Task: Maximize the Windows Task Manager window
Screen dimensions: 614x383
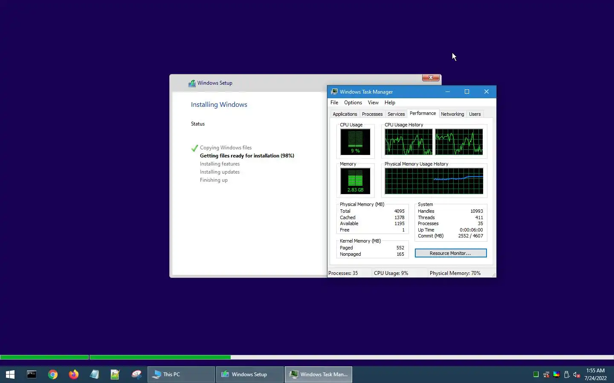Action: tap(467, 91)
